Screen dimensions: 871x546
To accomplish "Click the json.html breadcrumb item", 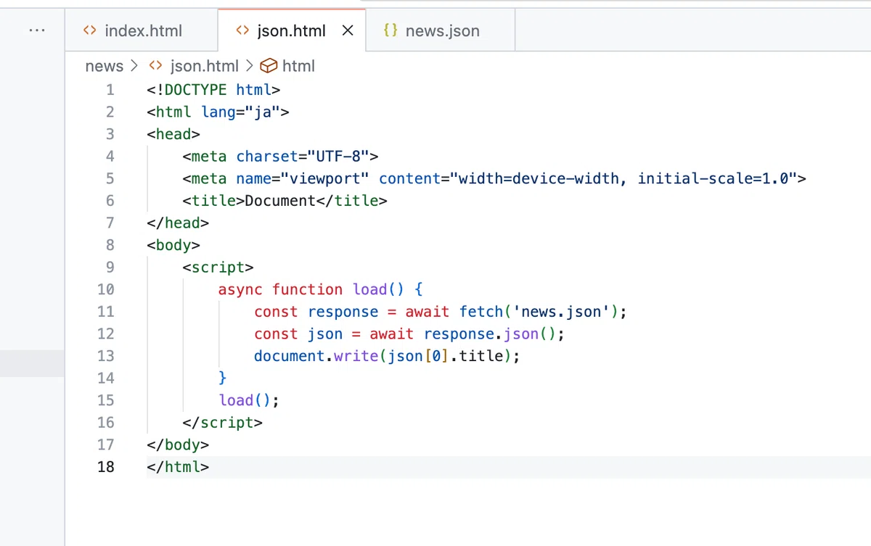I will [x=204, y=66].
